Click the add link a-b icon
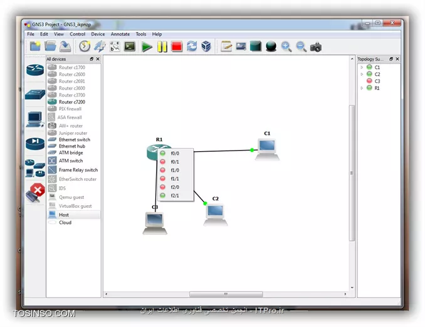The width and height of the screenshot is (425, 327). pos(115,46)
